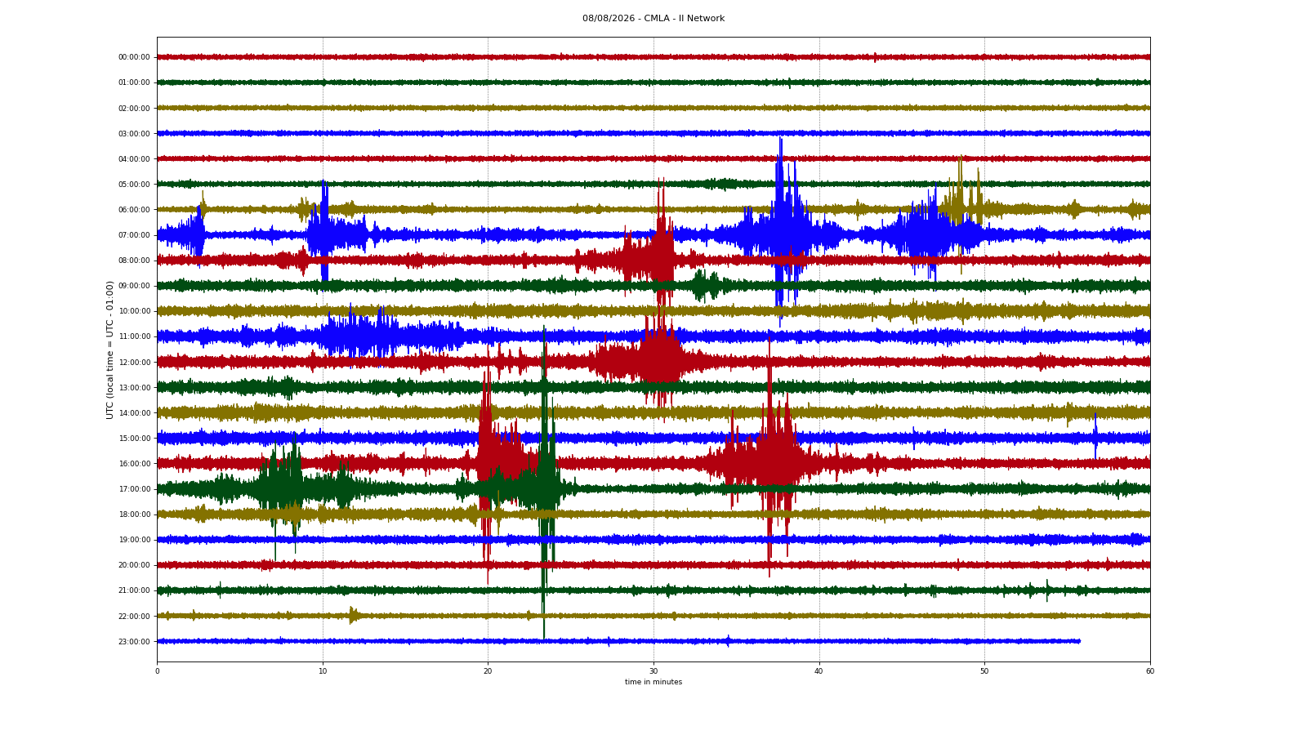Screen dimensions: 1307x735
Task: Click the x-axis tick label "0"
Action: pos(157,671)
